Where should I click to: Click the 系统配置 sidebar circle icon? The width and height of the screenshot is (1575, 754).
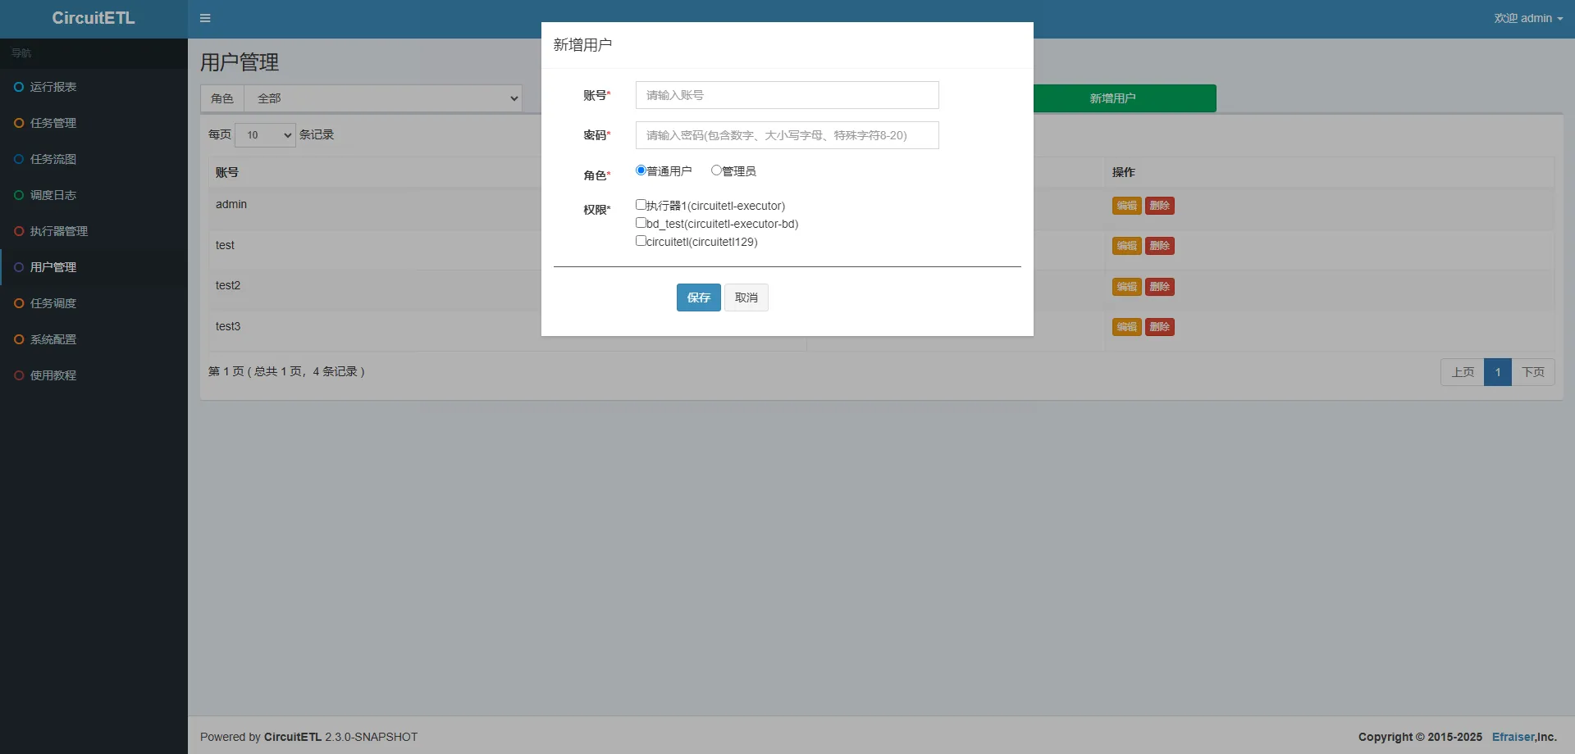pyautogui.click(x=19, y=339)
